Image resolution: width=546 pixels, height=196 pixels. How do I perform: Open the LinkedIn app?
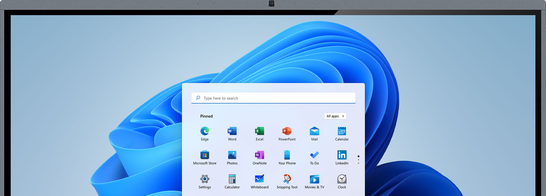tap(342, 157)
